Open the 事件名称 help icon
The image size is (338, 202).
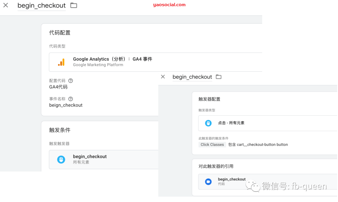coord(70,99)
